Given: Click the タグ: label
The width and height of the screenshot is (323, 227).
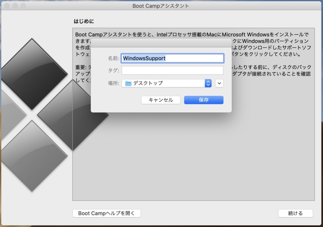Looking at the screenshot, I should [114, 70].
